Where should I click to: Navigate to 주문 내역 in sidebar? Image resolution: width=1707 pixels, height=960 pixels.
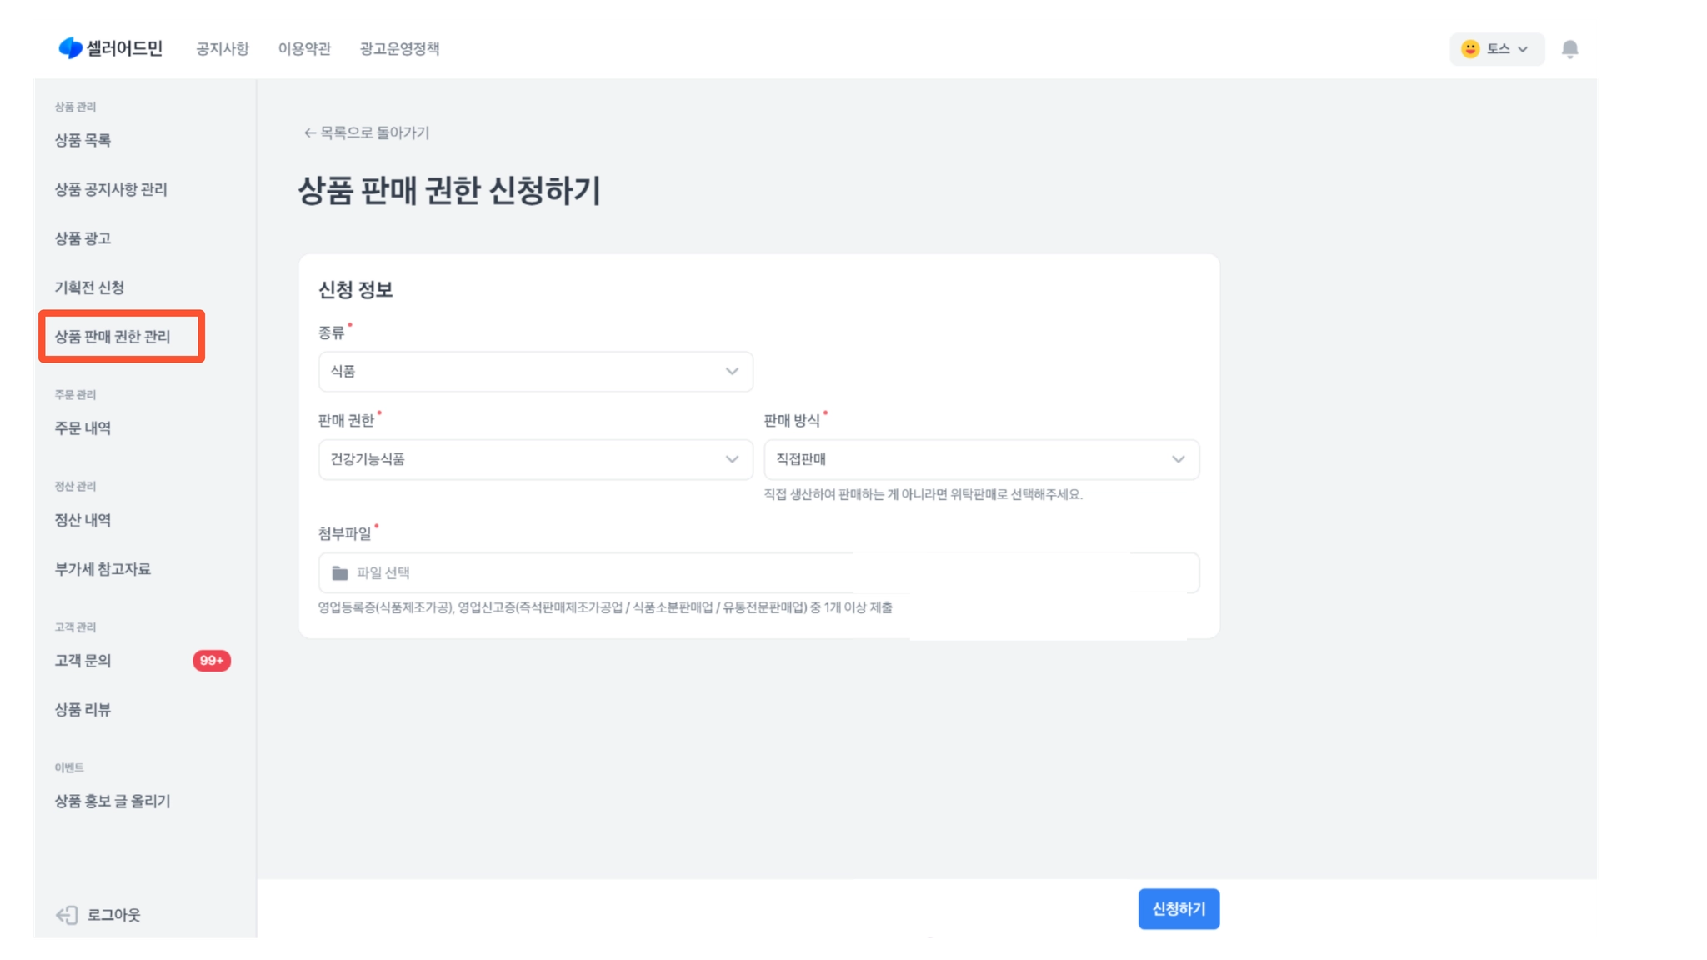tap(83, 428)
